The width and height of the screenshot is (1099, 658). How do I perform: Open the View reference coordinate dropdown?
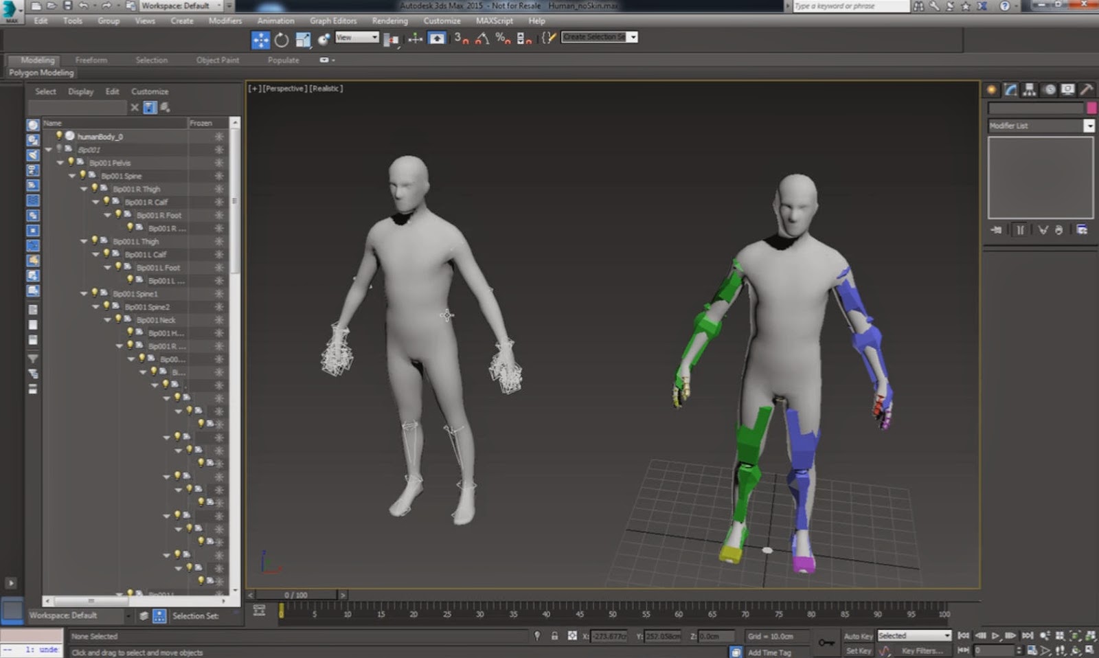click(x=357, y=37)
